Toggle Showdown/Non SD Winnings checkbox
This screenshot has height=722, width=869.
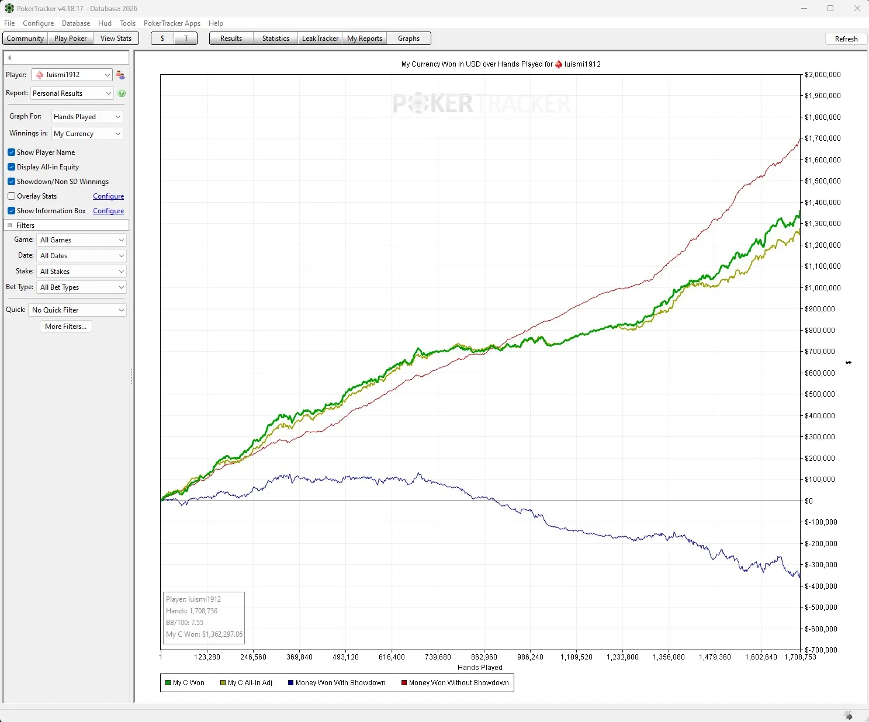point(11,182)
